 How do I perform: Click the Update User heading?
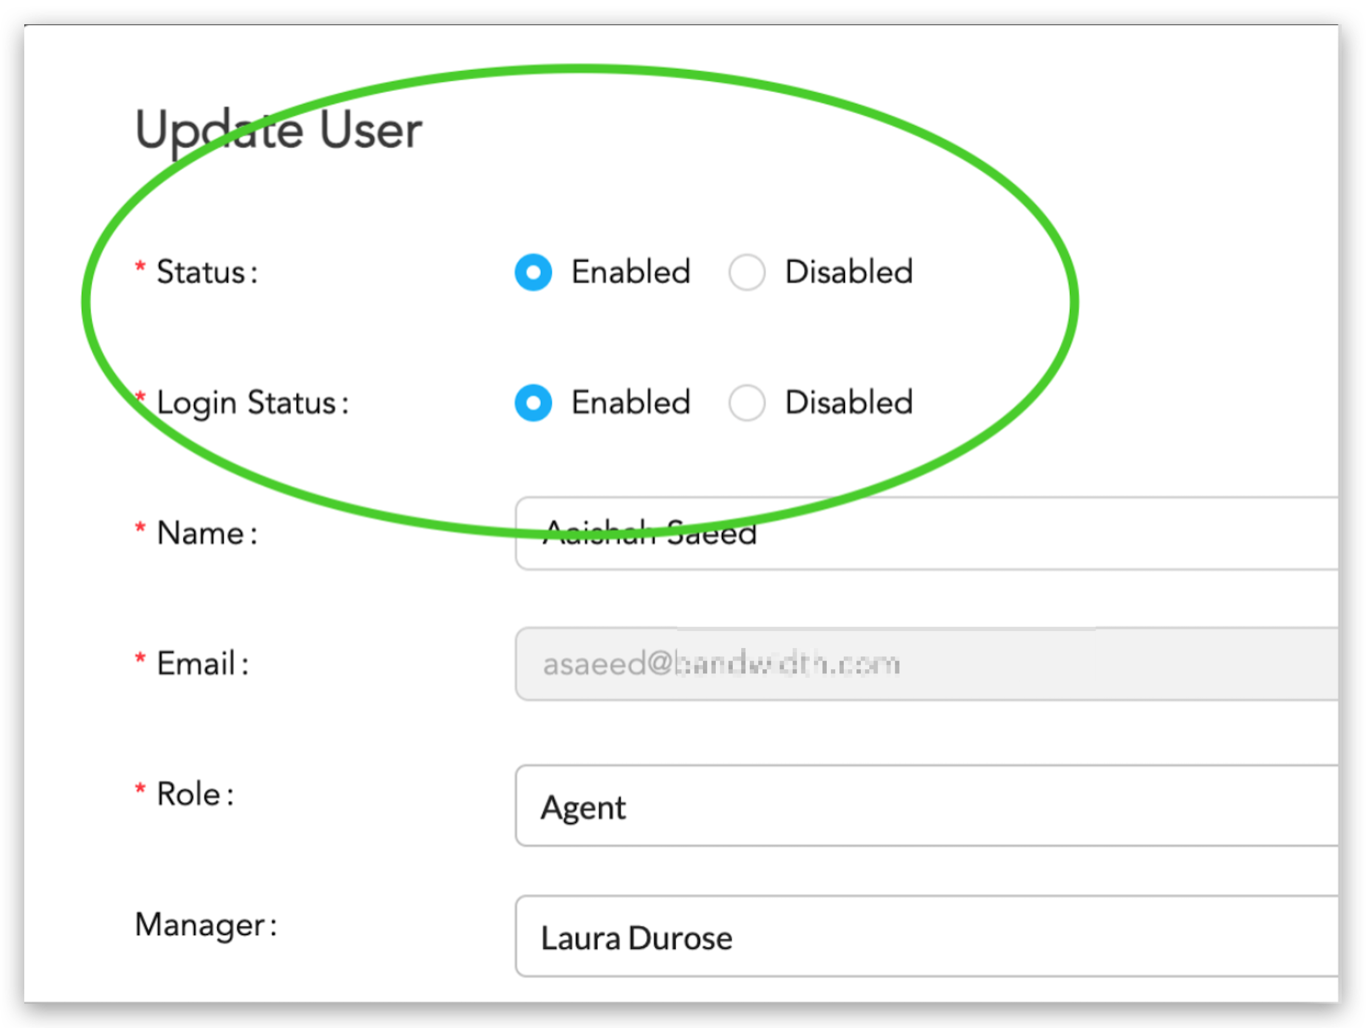pos(278,131)
